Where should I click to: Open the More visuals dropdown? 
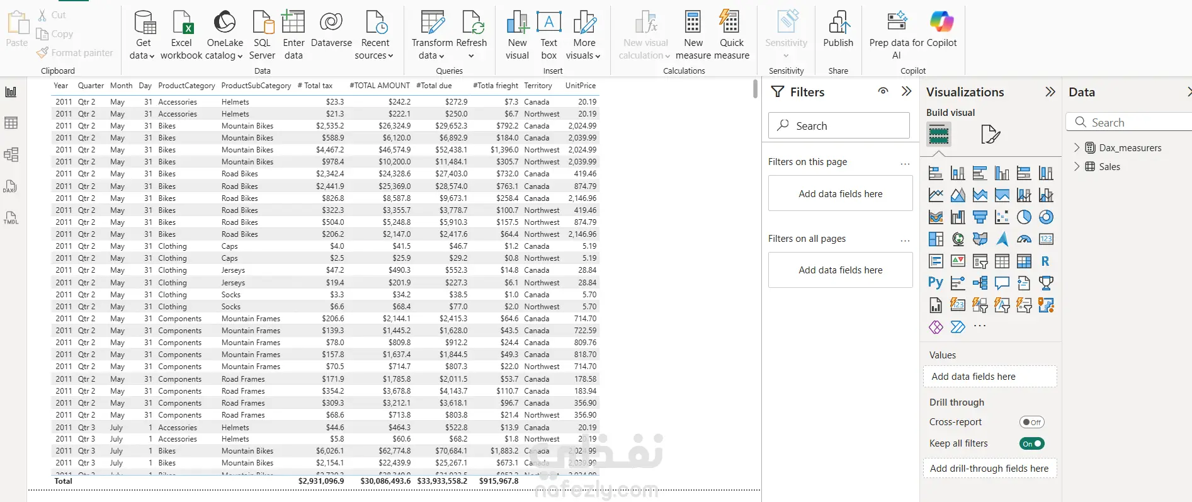[584, 35]
